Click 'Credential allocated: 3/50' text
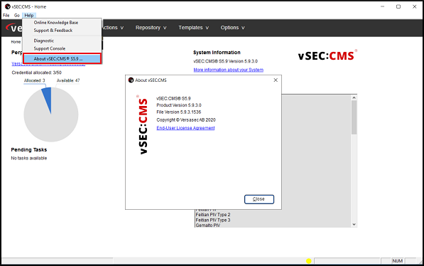424x266 pixels. coord(36,73)
